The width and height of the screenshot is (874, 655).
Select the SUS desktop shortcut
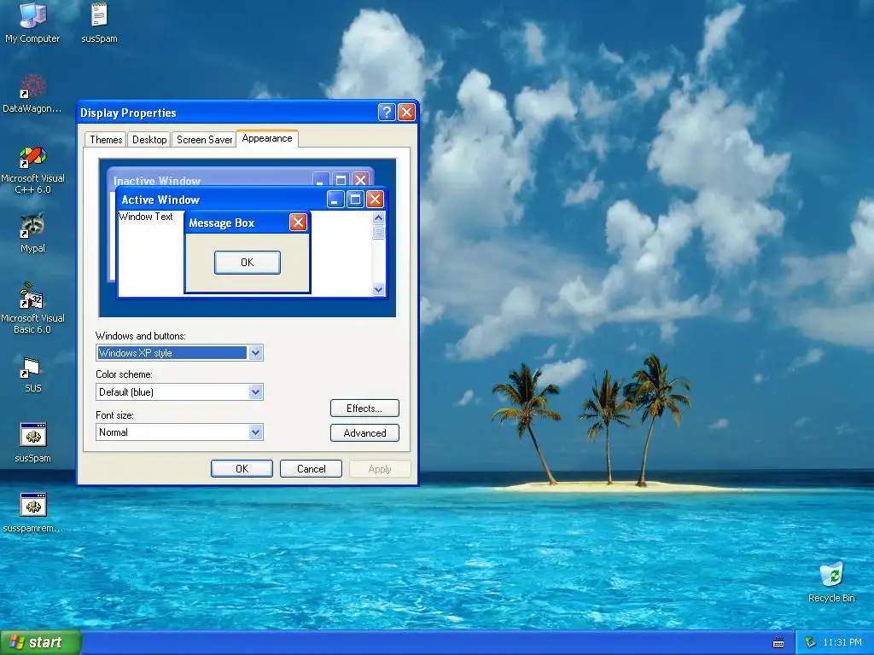[x=32, y=374]
